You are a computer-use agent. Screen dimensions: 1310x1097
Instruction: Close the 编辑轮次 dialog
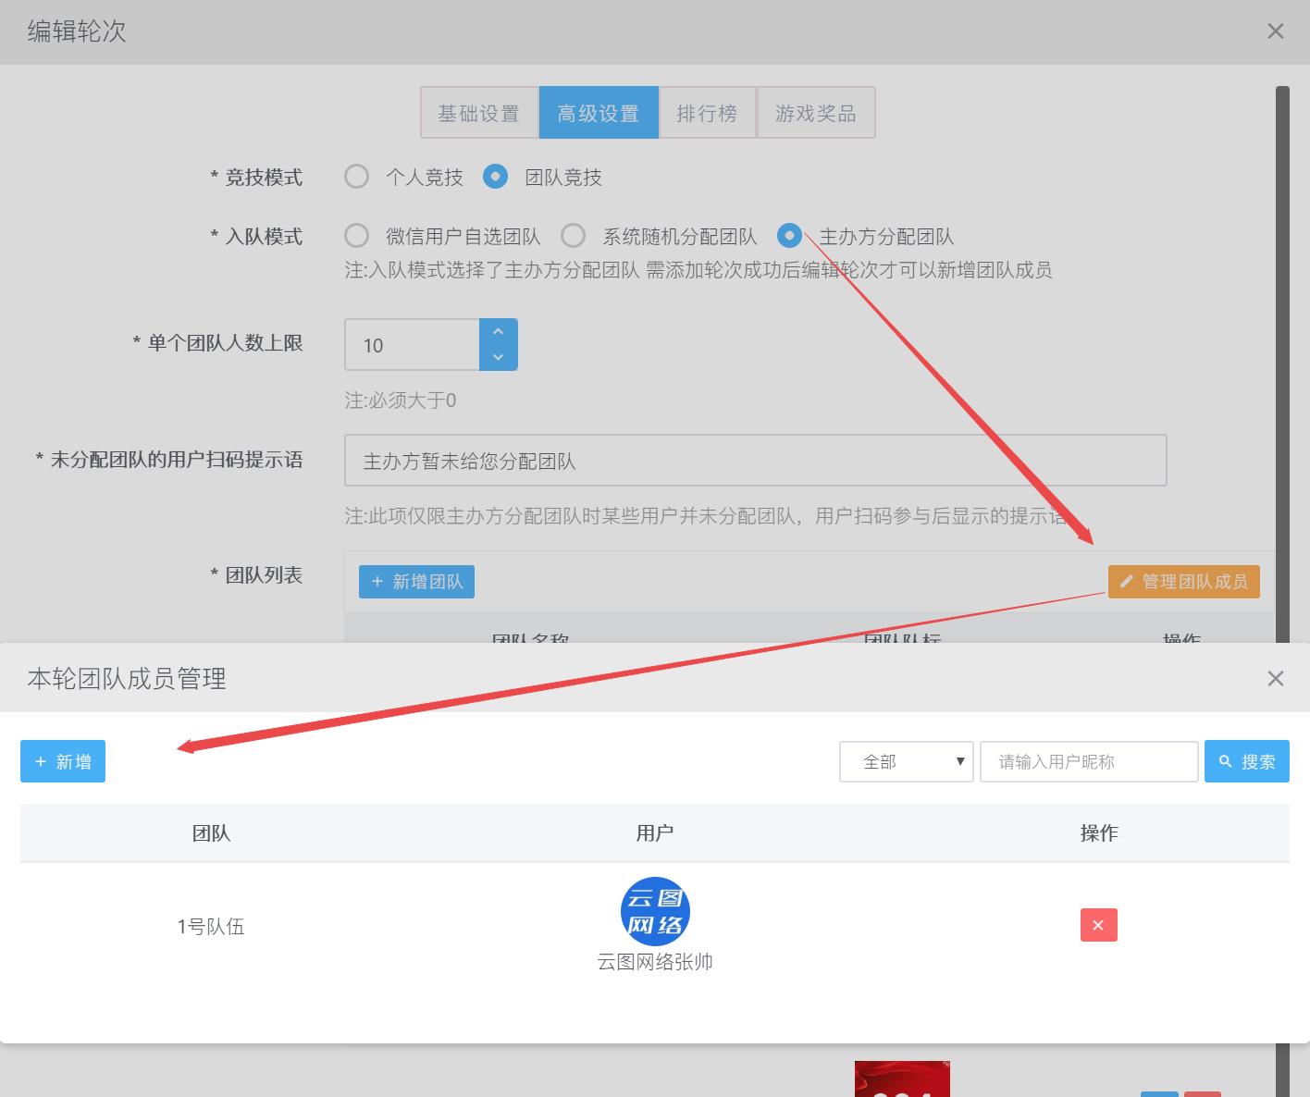(x=1275, y=31)
